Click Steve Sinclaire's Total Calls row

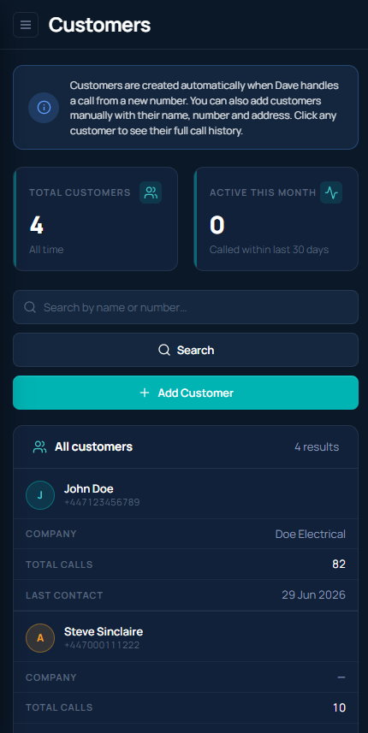coord(186,707)
